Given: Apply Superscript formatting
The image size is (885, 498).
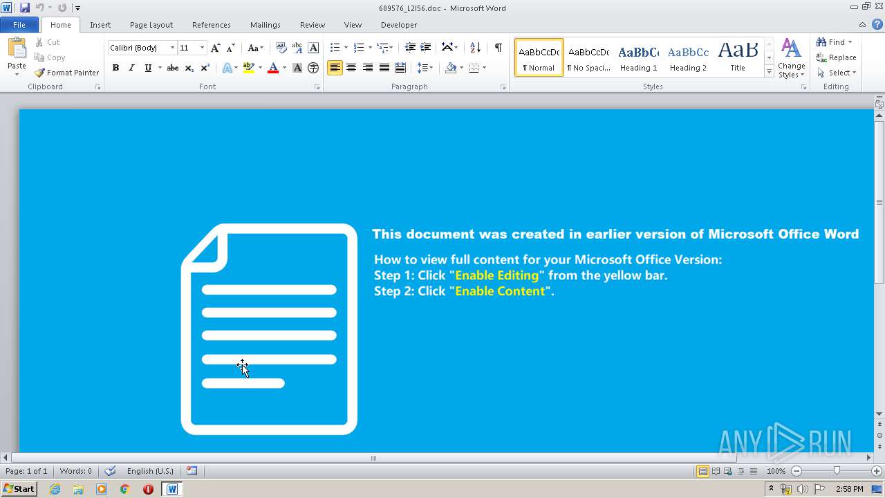Looking at the screenshot, I should tap(205, 68).
